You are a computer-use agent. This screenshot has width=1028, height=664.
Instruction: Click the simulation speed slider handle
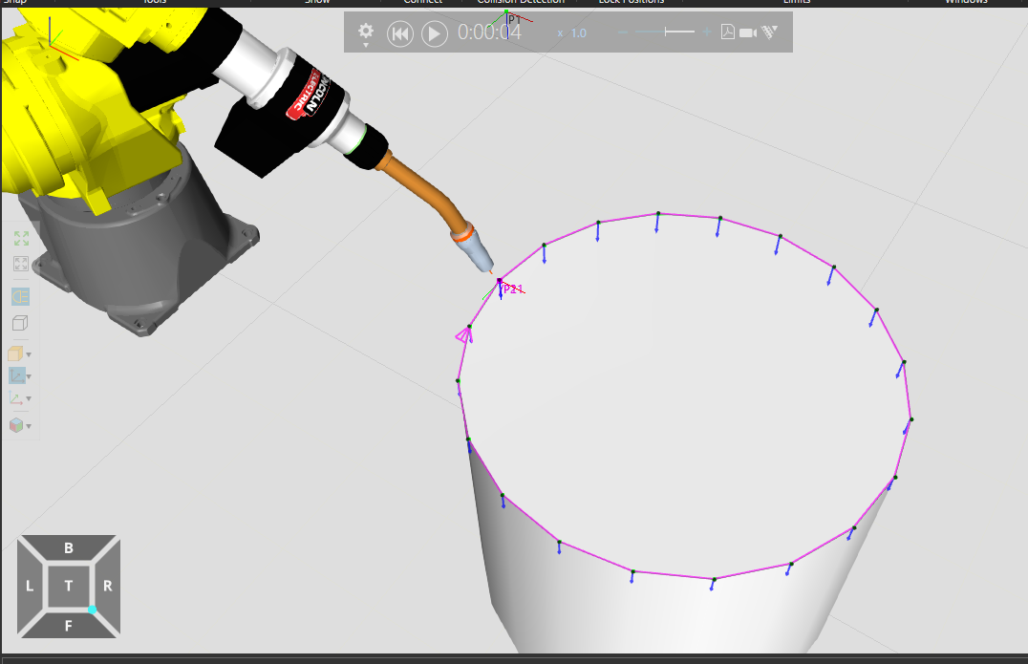coord(666,32)
